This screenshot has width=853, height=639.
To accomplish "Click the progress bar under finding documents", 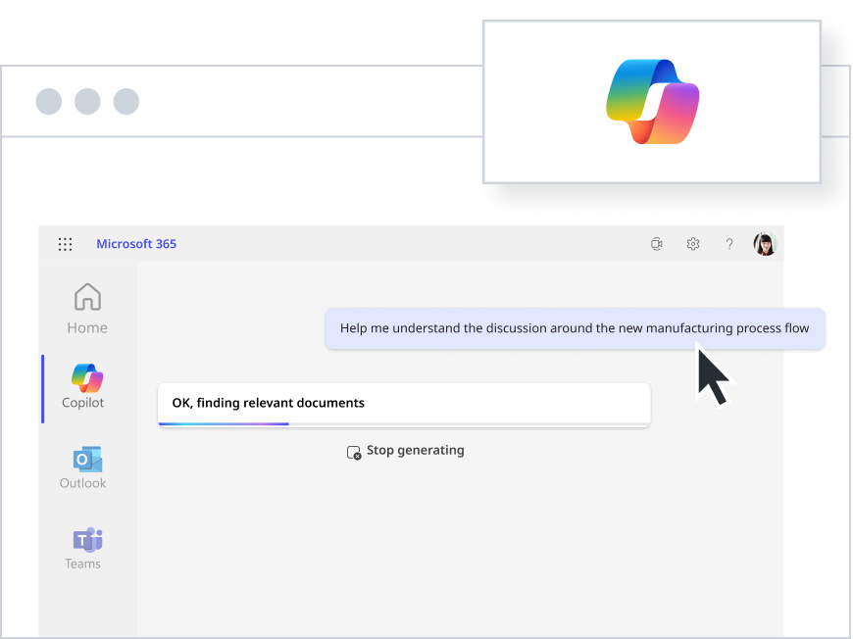I will point(404,424).
